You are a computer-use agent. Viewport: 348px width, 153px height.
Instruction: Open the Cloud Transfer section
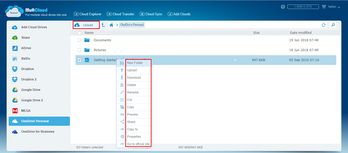(120, 14)
